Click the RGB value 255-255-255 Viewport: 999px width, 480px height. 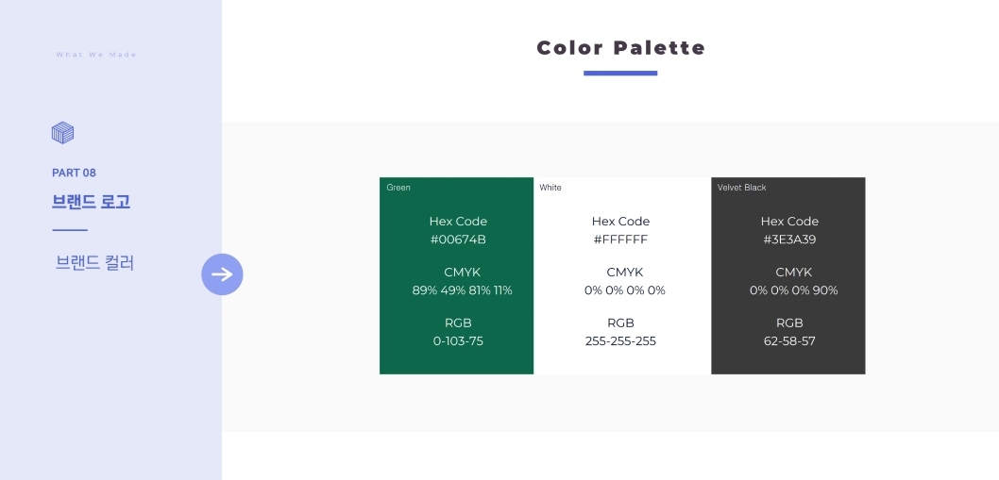[x=620, y=341]
